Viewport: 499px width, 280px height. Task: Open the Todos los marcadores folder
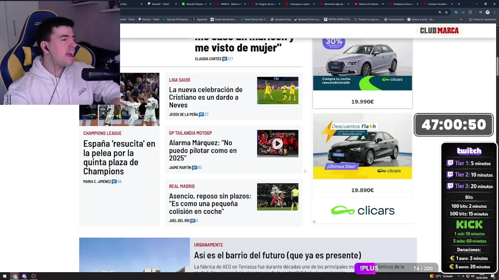[x=482, y=19]
